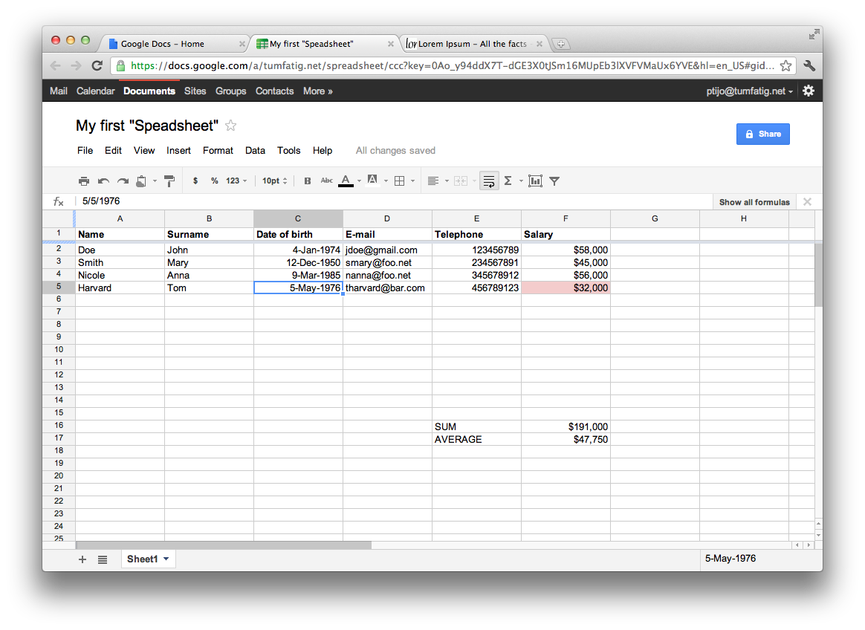Image resolution: width=865 pixels, height=630 pixels.
Task: Click the browser wrench menu icon
Action: coord(809,65)
